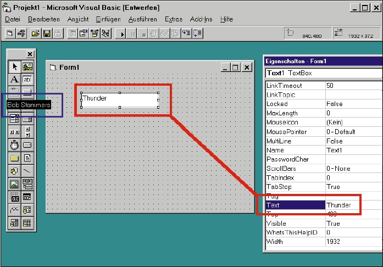Click the New Form toolbar icon
Viewport: 383px width, 267px height.
click(10, 33)
